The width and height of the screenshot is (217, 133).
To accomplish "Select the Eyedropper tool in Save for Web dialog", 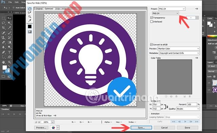I will pyautogui.click(x=29, y=21).
